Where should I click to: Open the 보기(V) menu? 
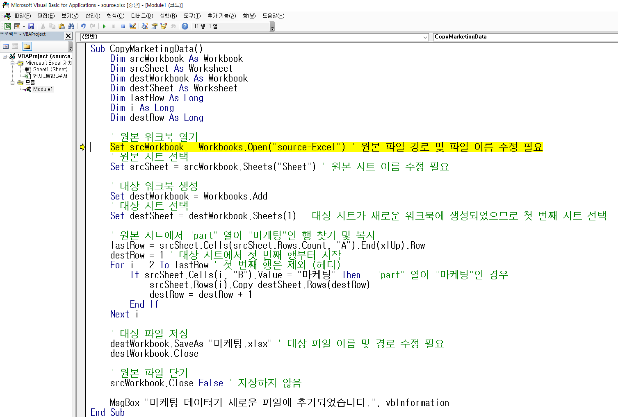[x=70, y=16]
